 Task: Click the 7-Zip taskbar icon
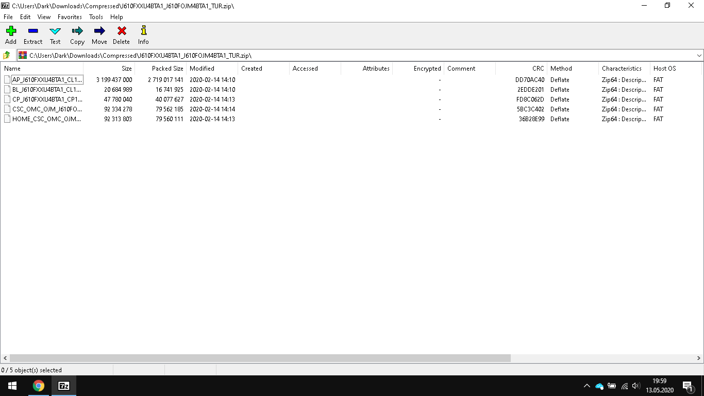tap(64, 386)
